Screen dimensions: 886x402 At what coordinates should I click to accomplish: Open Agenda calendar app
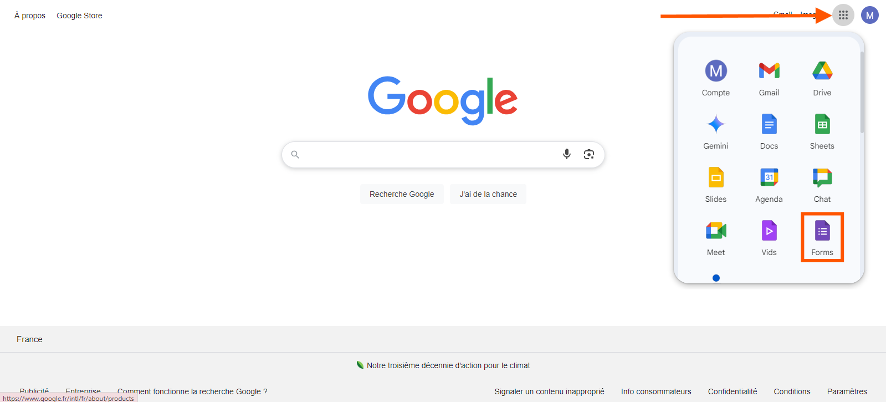click(x=769, y=185)
